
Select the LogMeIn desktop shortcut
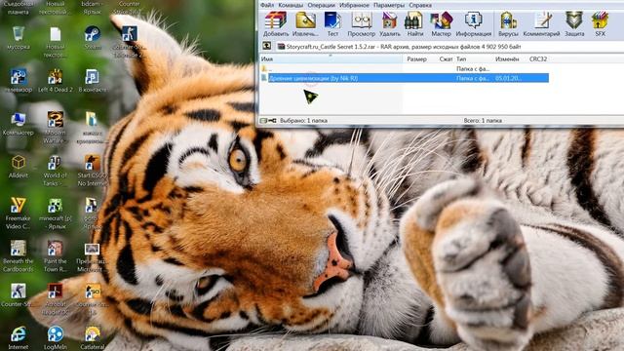(56, 338)
